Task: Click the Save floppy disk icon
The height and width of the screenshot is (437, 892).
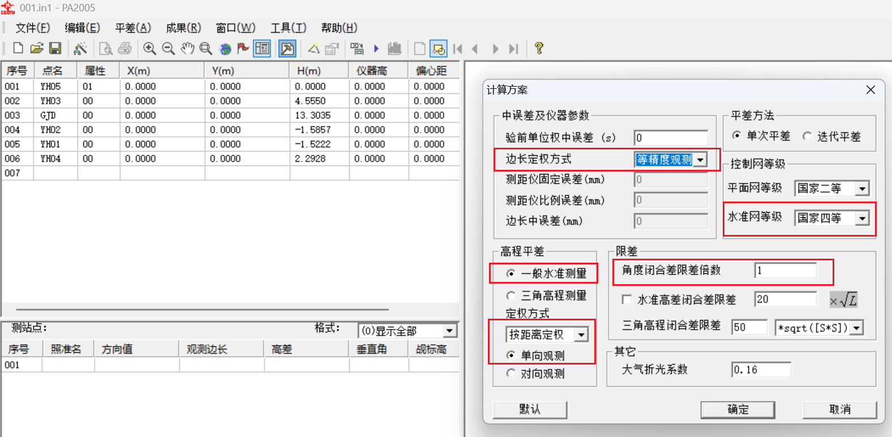Action: (55, 49)
